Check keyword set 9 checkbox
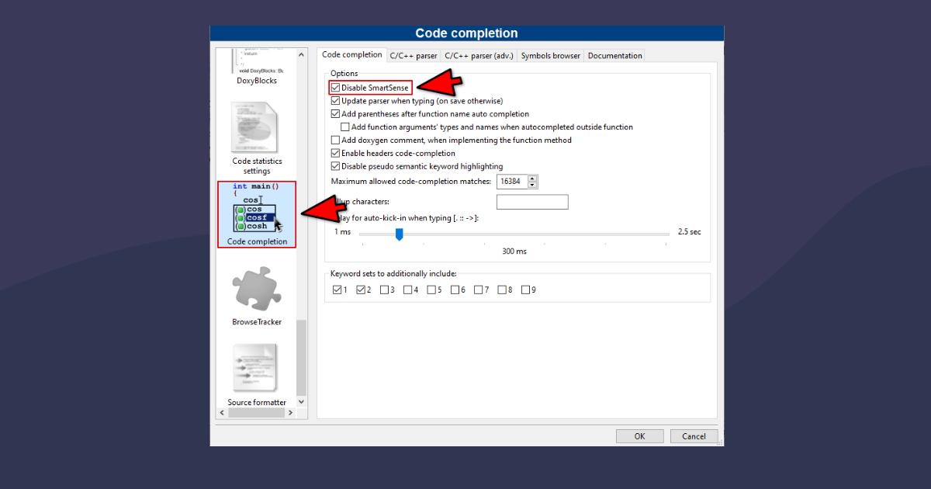Screen dimensions: 931x489 pyautogui.click(x=525, y=290)
